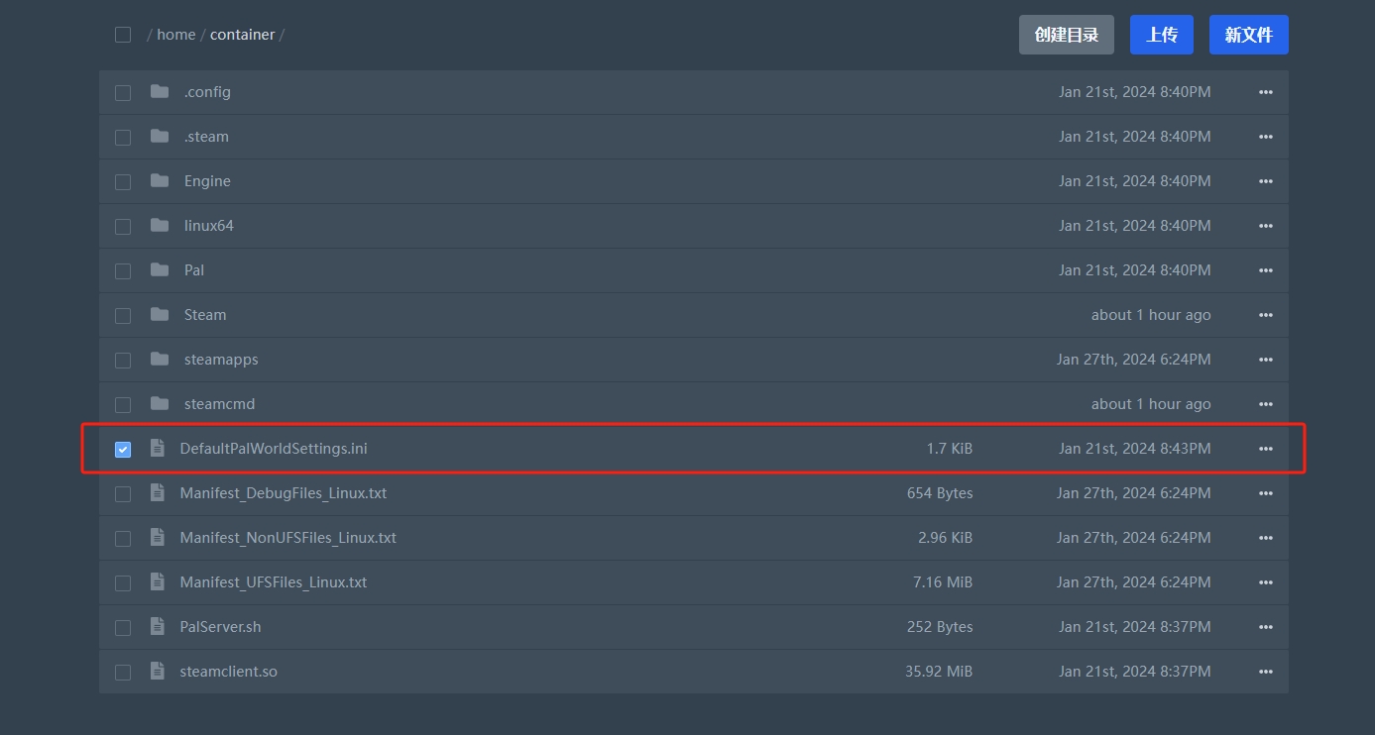This screenshot has height=735, width=1375.
Task: Open the PalServer.sh file name
Action: pos(220,626)
